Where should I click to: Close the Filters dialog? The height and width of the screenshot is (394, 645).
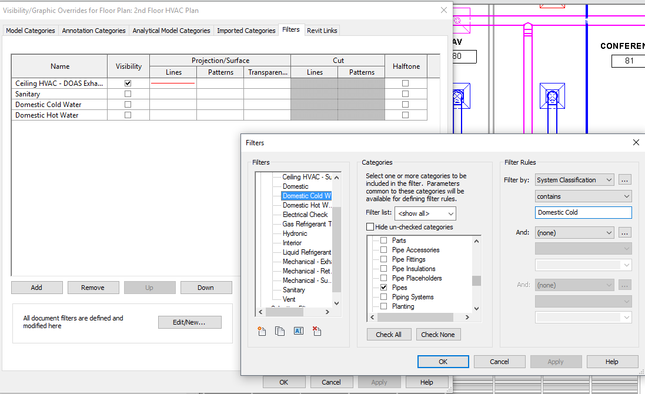coord(636,142)
